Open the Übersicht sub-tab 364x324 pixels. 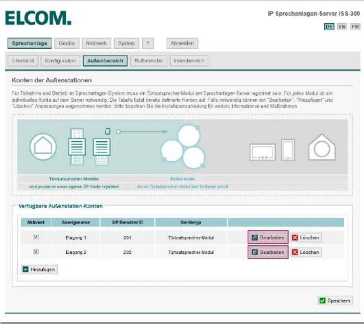tap(23, 61)
